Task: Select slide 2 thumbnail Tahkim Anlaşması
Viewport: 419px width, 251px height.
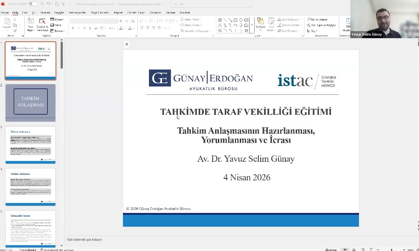Action: (30, 103)
